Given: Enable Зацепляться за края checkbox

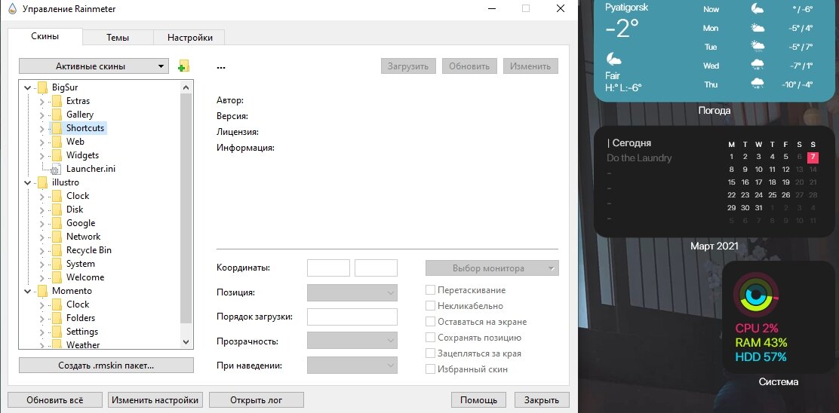Looking at the screenshot, I should tap(429, 353).
